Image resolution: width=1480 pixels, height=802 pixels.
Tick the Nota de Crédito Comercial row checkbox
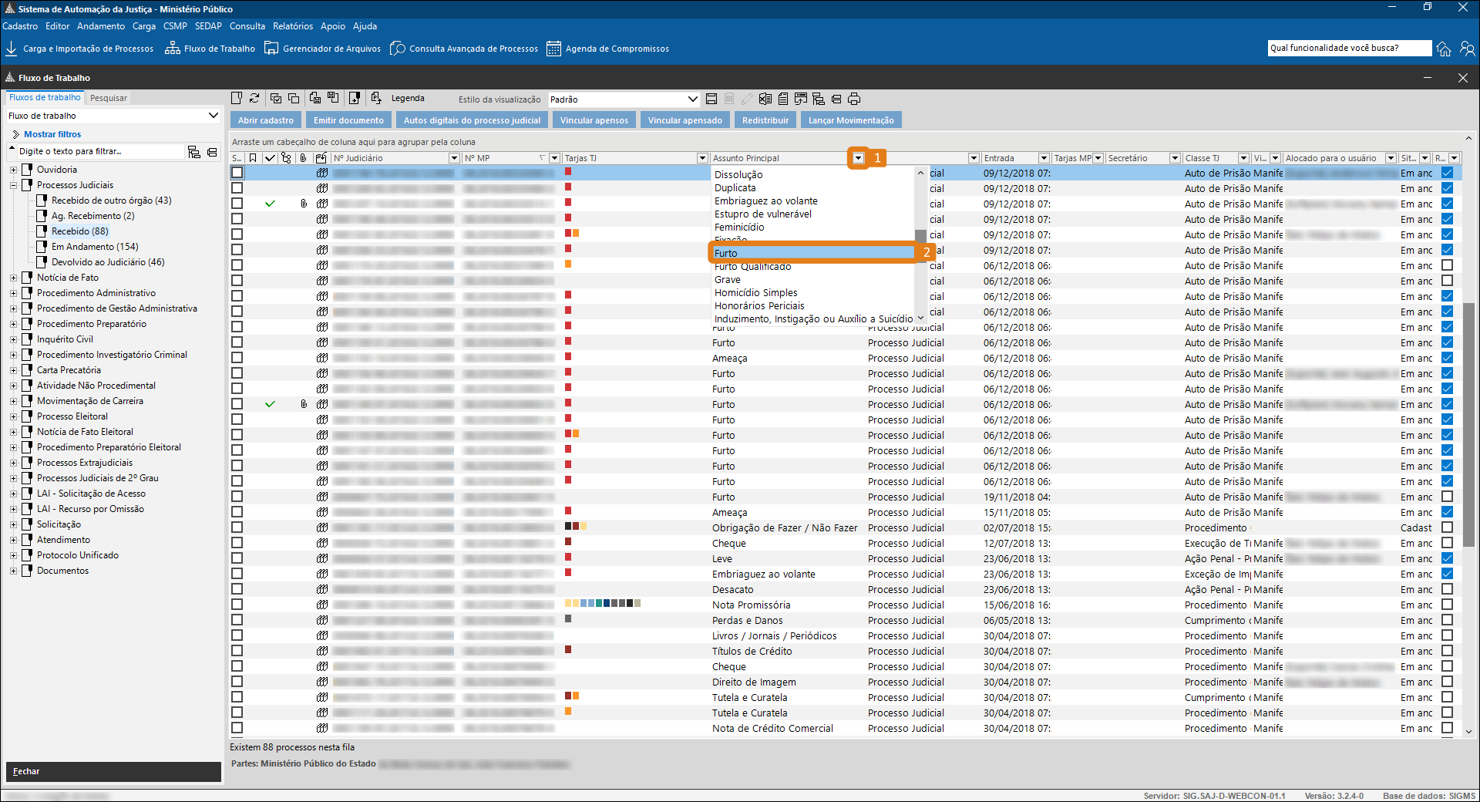pos(237,728)
